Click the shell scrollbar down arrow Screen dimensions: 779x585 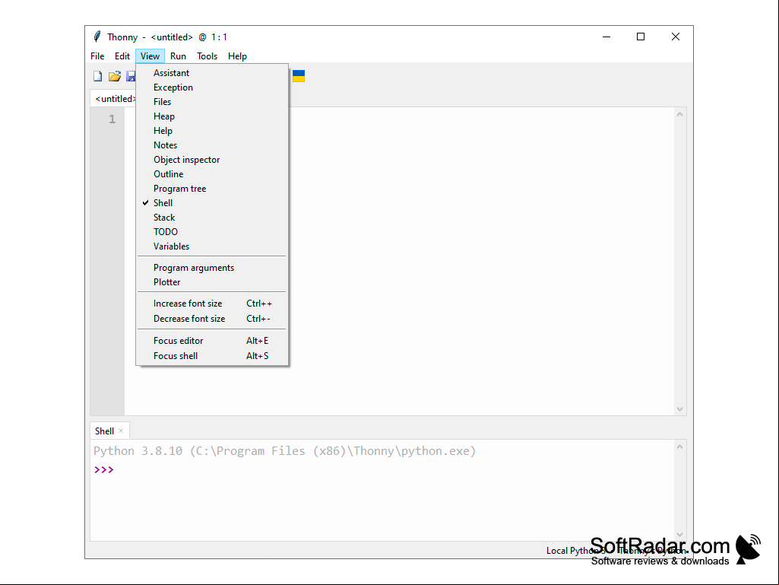679,534
